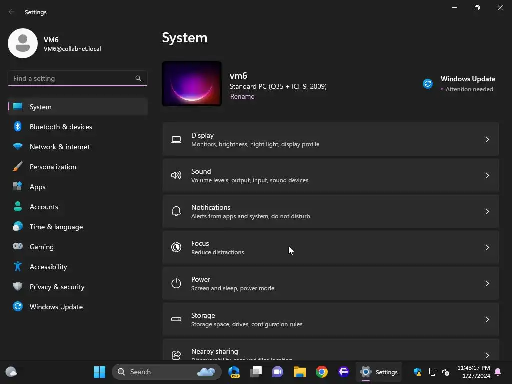Select the Personalization label

(x=53, y=167)
